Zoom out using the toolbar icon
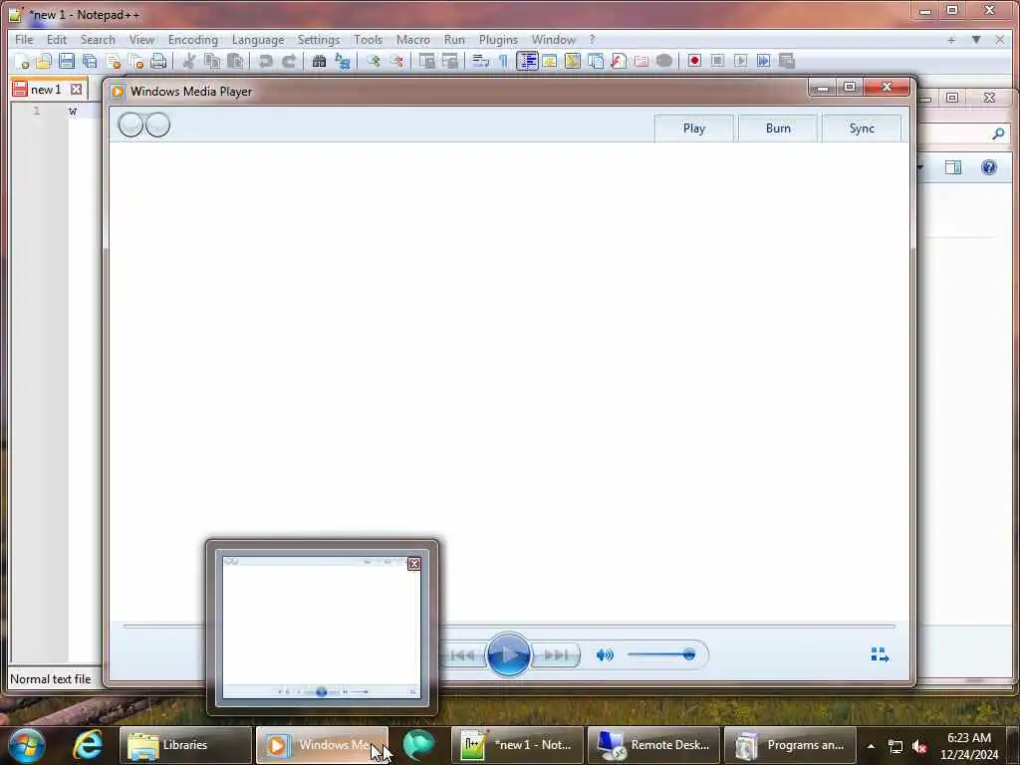This screenshot has width=1020, height=765. (x=396, y=61)
